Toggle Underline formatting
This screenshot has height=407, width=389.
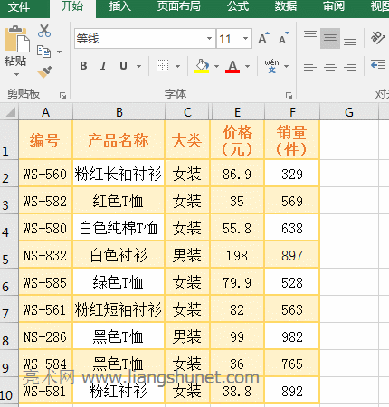point(123,66)
